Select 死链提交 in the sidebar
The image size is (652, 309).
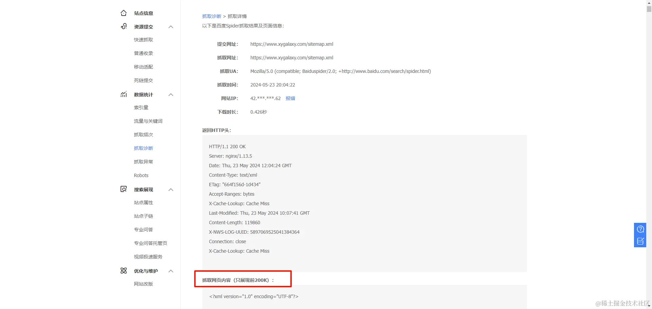click(143, 80)
